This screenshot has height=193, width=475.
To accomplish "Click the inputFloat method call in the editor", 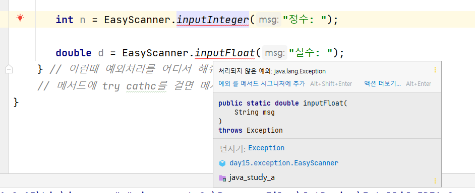I will tap(225, 53).
